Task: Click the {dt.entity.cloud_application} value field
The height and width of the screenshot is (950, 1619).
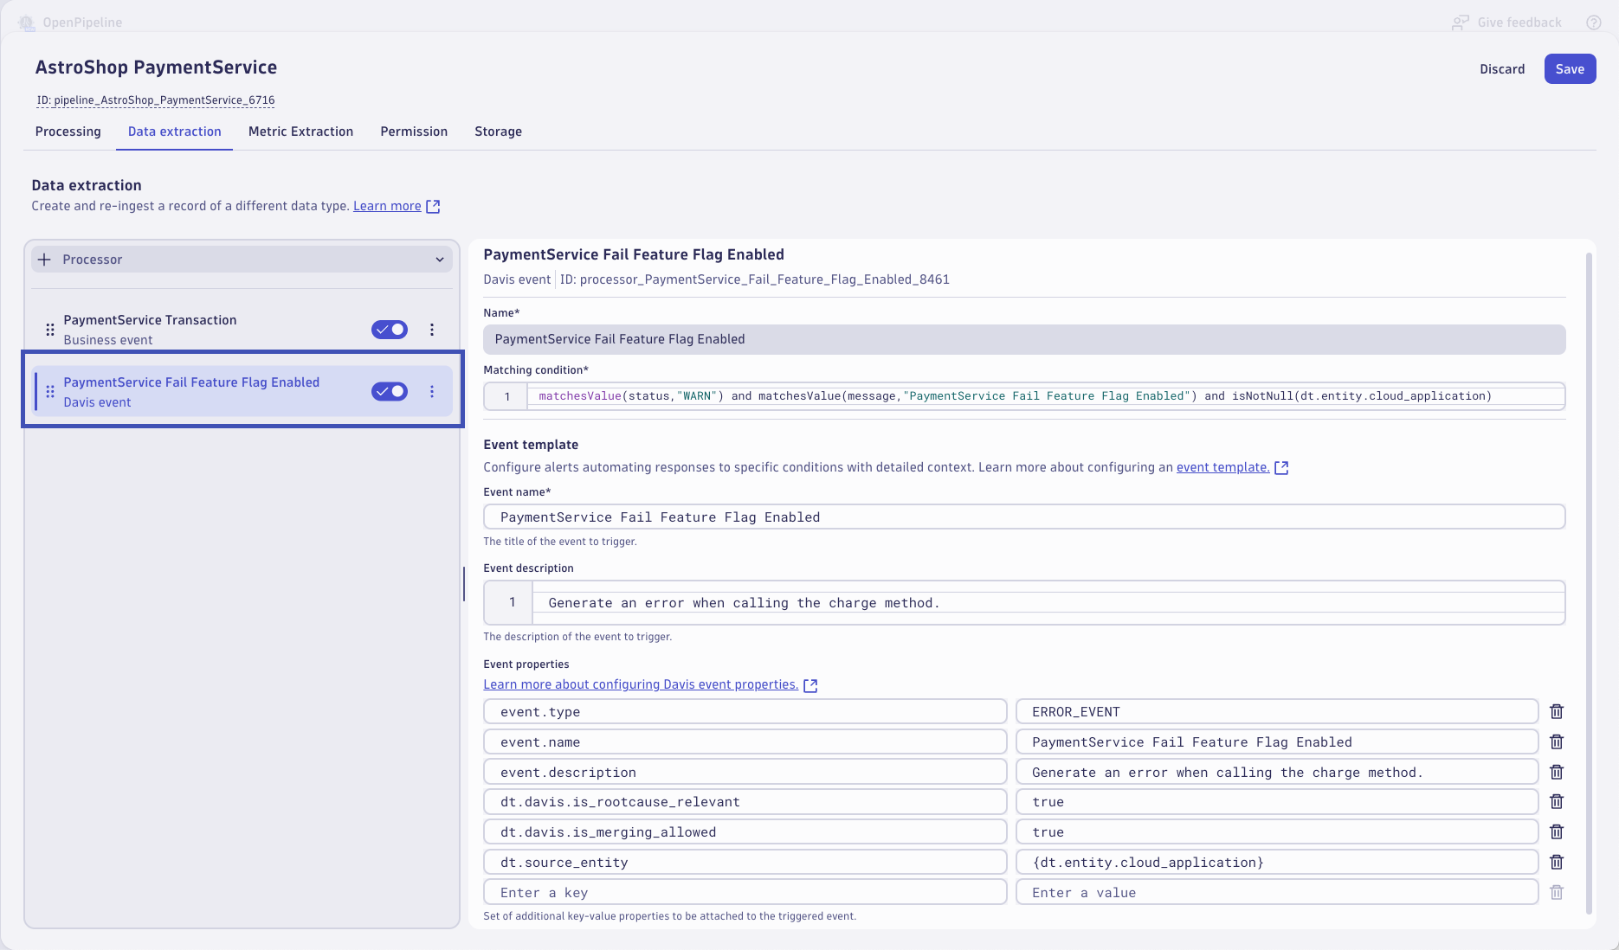Action: pos(1276,862)
